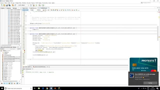Click the New File toolbar icon
Screen dimensions: 160x90
click(x=2, y=5)
